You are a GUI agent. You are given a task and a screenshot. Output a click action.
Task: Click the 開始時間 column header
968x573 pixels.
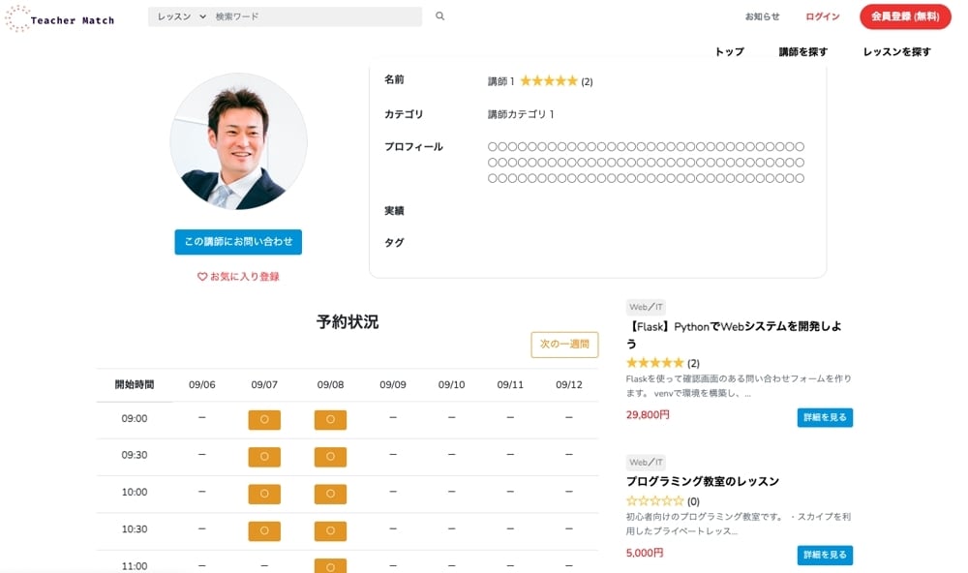[134, 384]
